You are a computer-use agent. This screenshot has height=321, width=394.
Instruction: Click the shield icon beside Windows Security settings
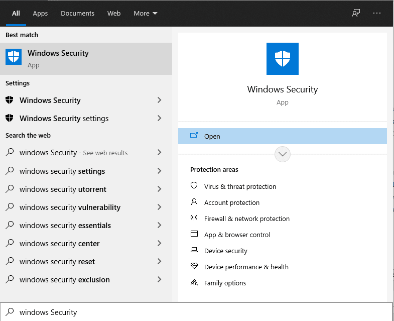click(x=10, y=118)
